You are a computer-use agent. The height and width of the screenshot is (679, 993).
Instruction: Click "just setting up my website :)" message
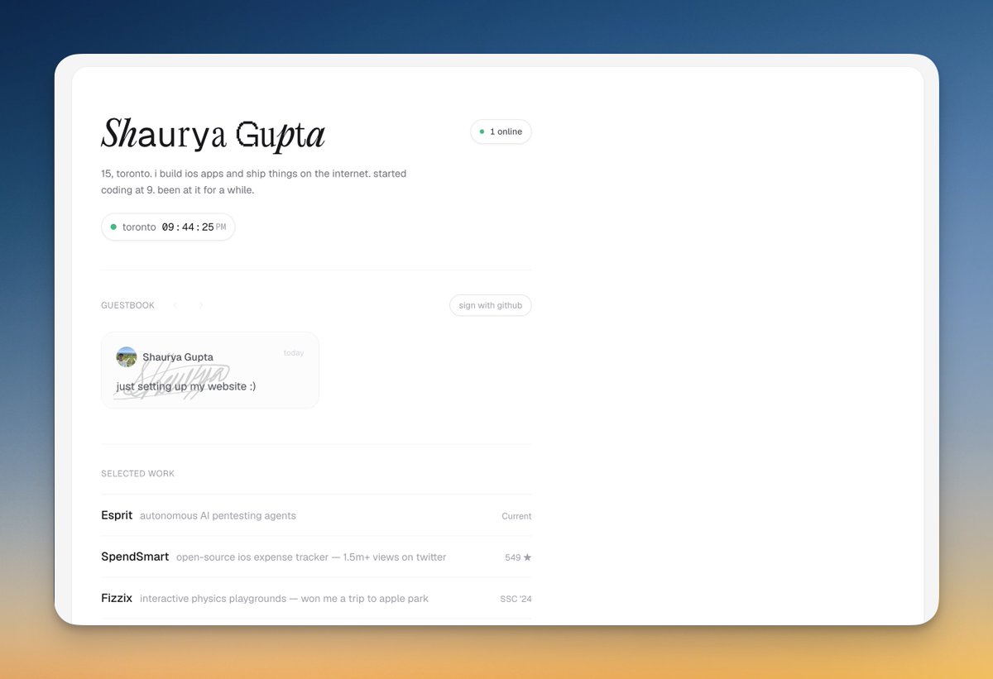click(186, 386)
